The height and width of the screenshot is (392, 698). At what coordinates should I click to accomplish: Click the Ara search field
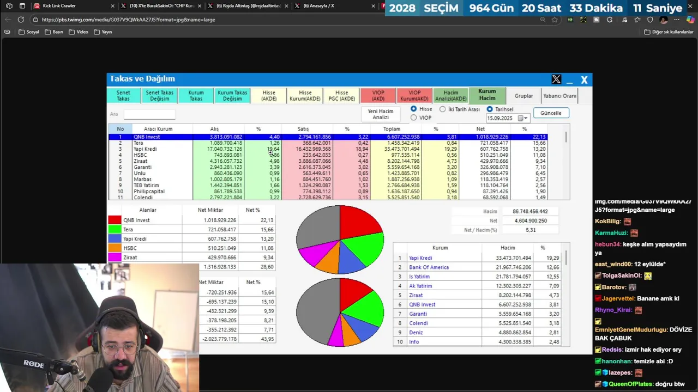click(x=149, y=114)
